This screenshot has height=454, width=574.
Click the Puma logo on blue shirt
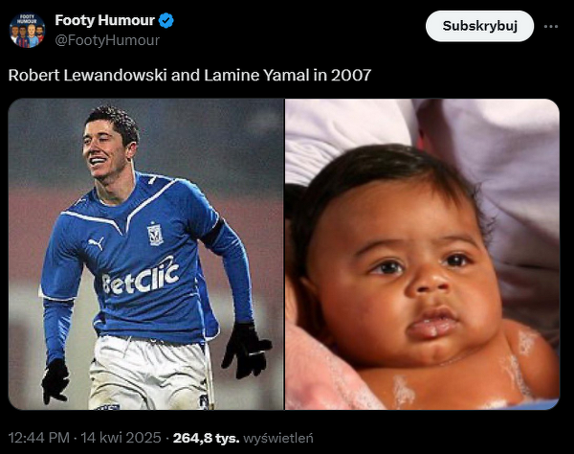(x=97, y=243)
